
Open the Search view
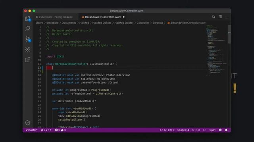pos(27,28)
